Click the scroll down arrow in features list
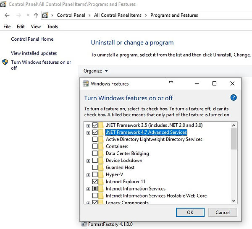 click(x=234, y=200)
